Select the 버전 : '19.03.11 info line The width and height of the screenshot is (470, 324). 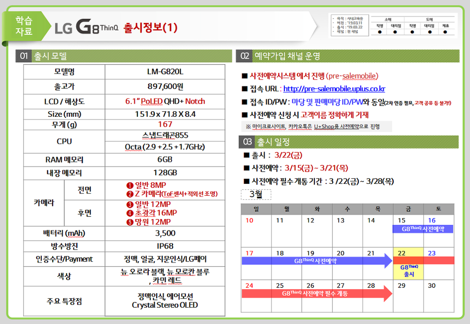click(x=350, y=23)
